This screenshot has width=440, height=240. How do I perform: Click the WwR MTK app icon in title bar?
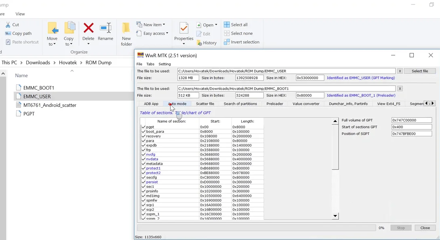pyautogui.click(x=140, y=55)
